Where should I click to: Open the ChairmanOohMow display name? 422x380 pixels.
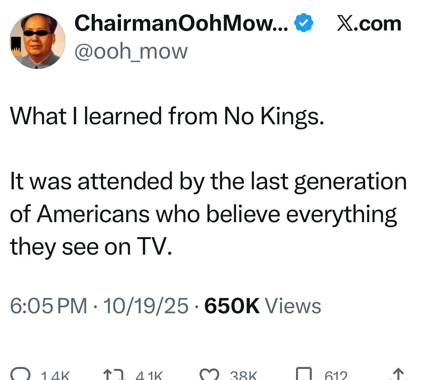point(181,23)
